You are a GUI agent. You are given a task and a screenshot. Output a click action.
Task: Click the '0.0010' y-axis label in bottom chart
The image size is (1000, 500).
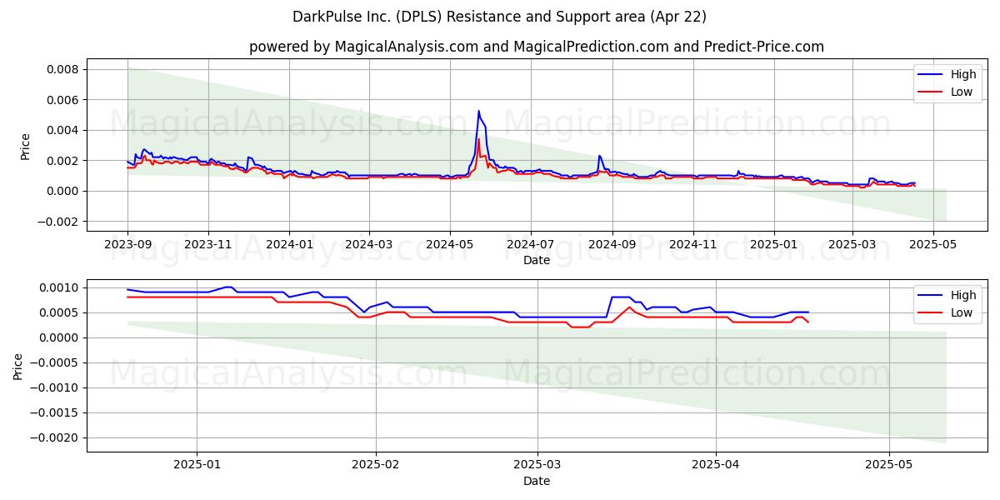pos(60,287)
